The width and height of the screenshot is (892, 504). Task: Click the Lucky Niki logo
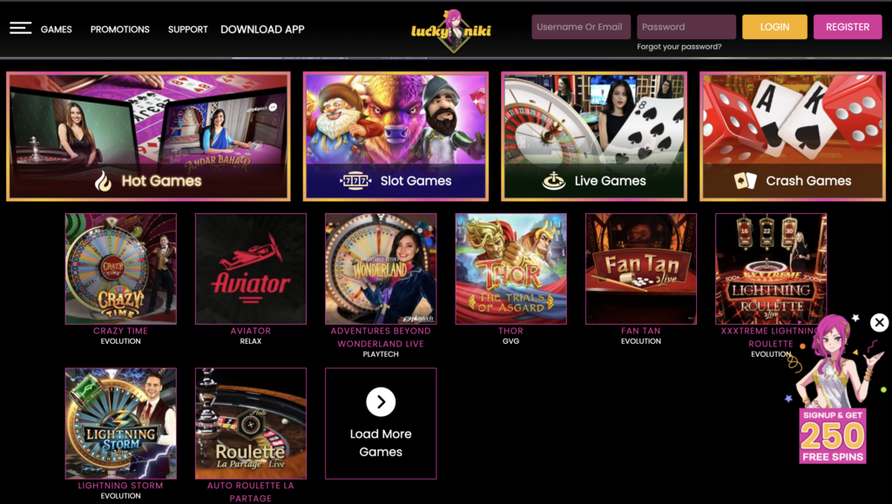click(x=451, y=30)
